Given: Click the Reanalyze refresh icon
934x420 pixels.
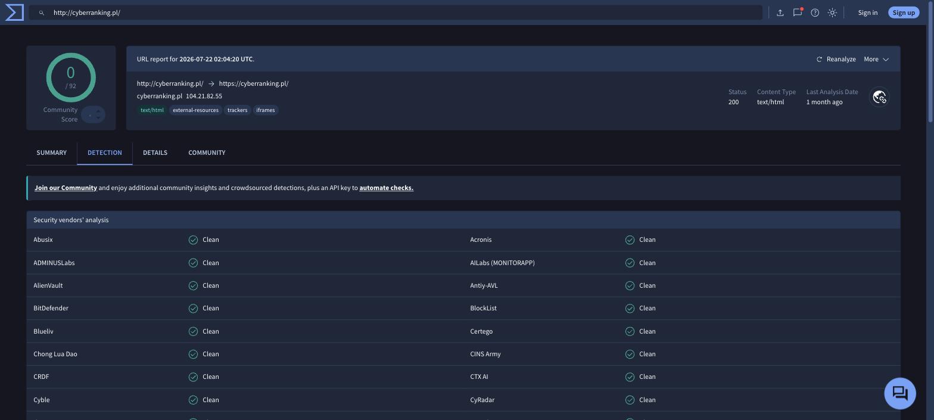Looking at the screenshot, I should coord(819,59).
